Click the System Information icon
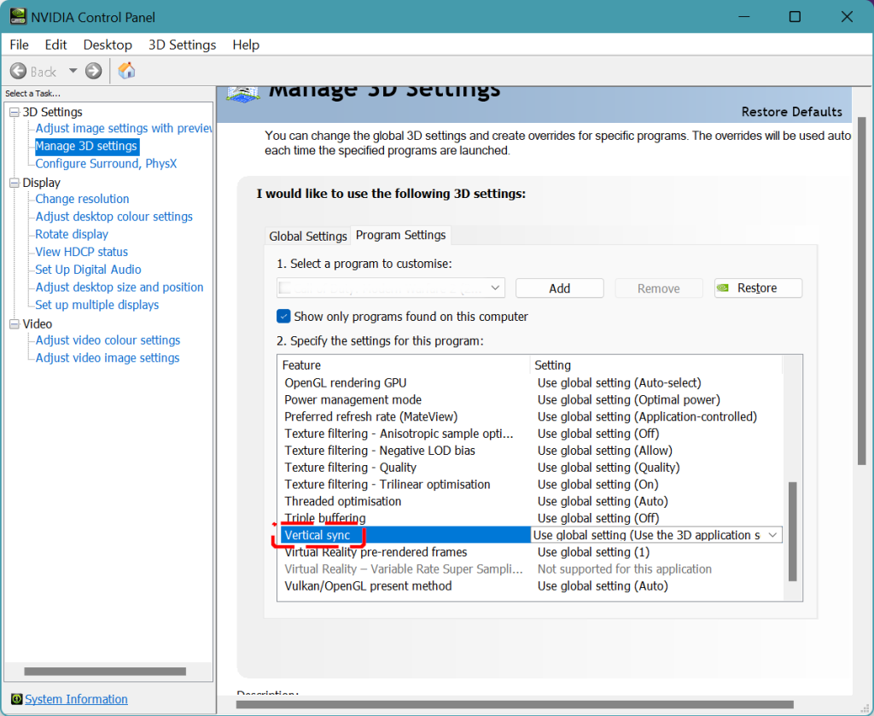The width and height of the screenshot is (874, 716). [17, 699]
